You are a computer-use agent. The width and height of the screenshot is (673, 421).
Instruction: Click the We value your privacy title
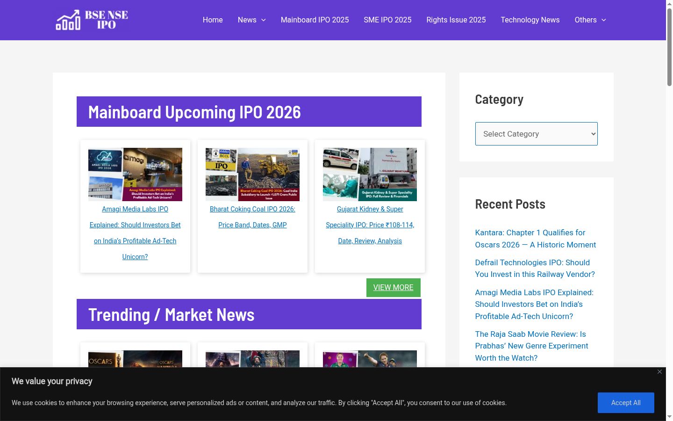(x=52, y=381)
